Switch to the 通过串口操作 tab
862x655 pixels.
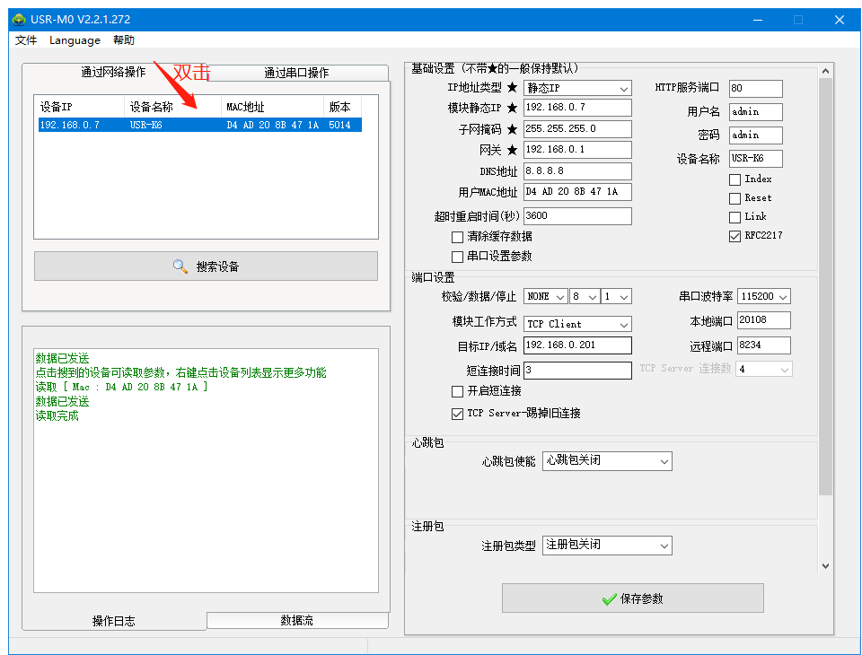pyautogui.click(x=295, y=73)
